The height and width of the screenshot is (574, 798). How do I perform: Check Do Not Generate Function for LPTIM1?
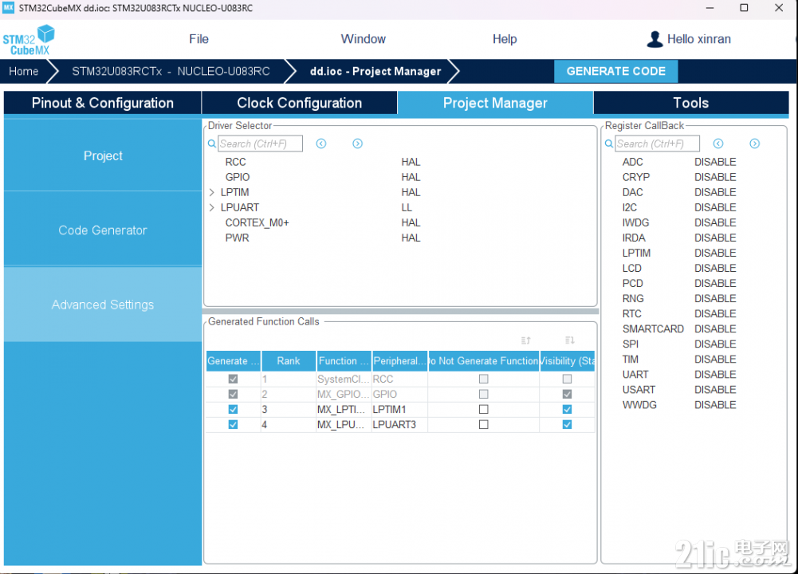[x=483, y=410]
